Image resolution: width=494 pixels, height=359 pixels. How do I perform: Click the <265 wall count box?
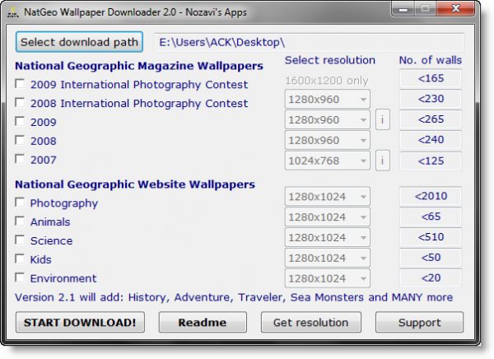click(431, 119)
